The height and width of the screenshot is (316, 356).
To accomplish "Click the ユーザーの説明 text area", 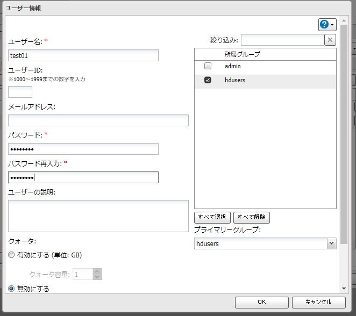I will click(98, 216).
